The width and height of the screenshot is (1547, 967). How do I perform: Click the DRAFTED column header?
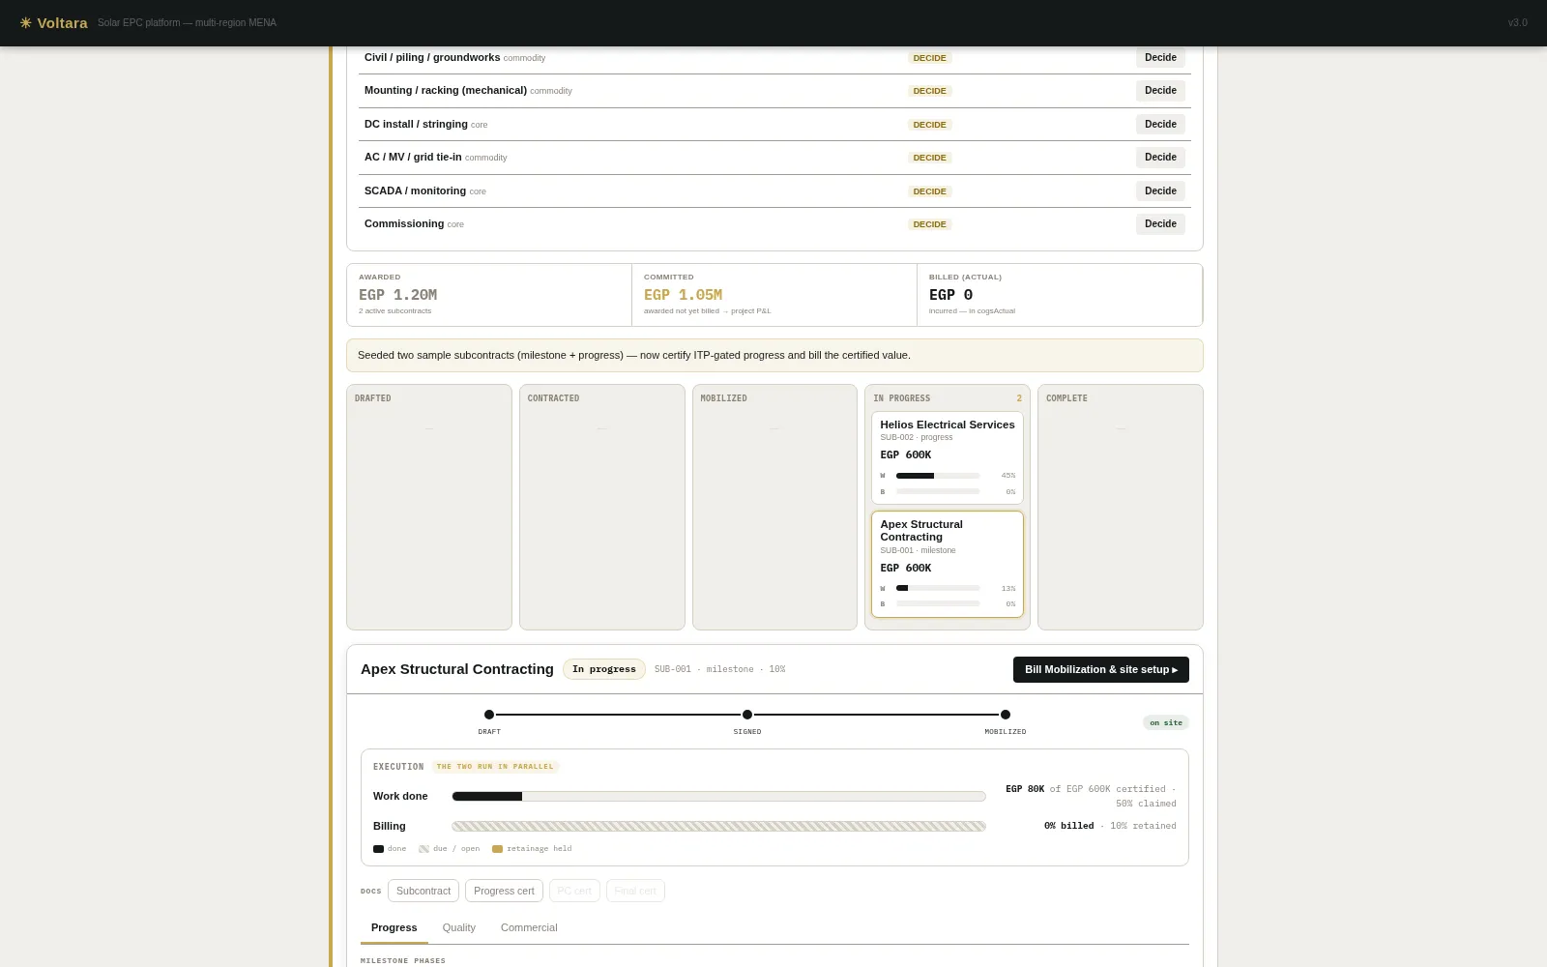[x=373, y=398]
